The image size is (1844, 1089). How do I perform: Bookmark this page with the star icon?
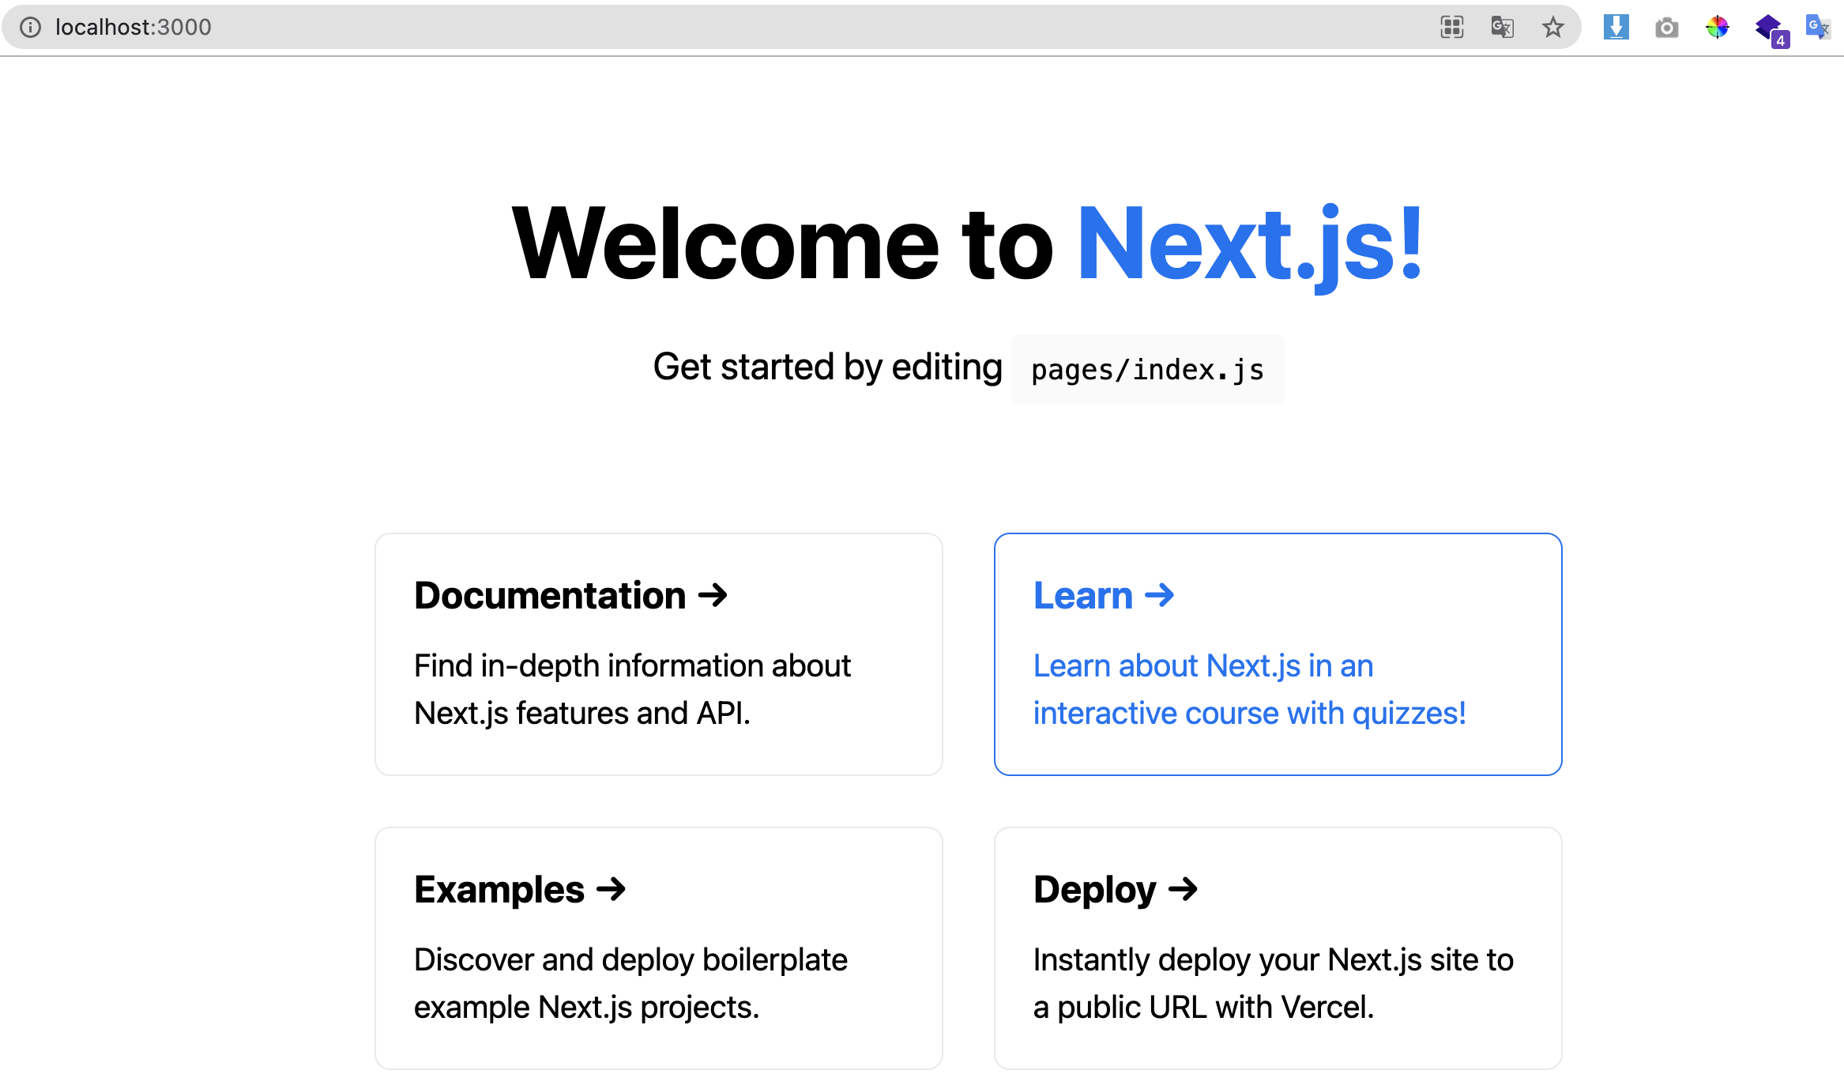point(1552,28)
